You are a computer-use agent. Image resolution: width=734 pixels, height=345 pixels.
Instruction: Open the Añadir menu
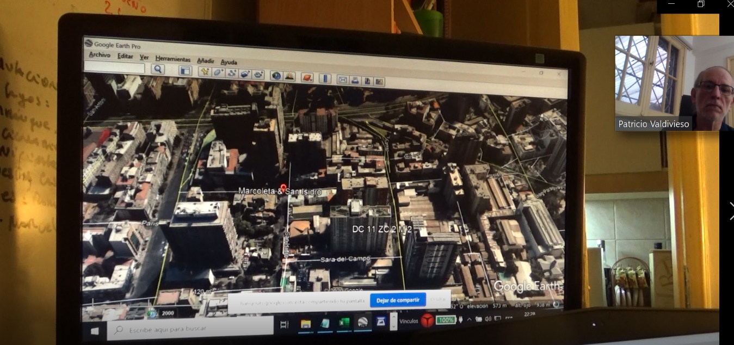pos(206,60)
